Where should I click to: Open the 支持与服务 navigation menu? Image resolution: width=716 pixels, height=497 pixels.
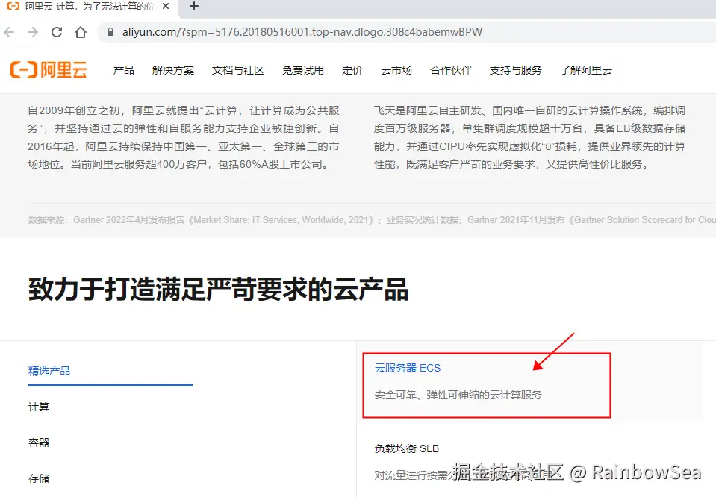point(516,70)
